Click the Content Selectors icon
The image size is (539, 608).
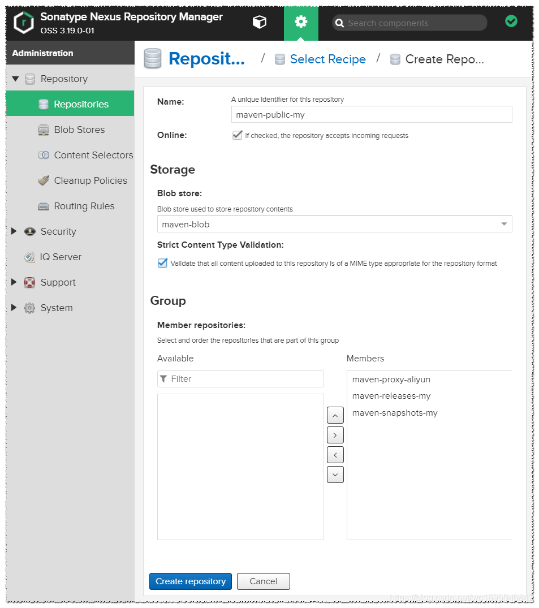[x=44, y=155]
